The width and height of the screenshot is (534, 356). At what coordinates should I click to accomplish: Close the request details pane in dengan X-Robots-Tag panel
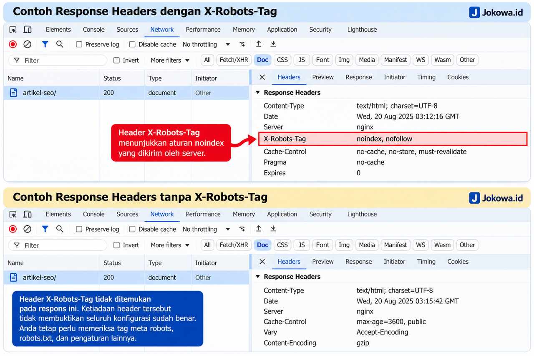(x=262, y=77)
